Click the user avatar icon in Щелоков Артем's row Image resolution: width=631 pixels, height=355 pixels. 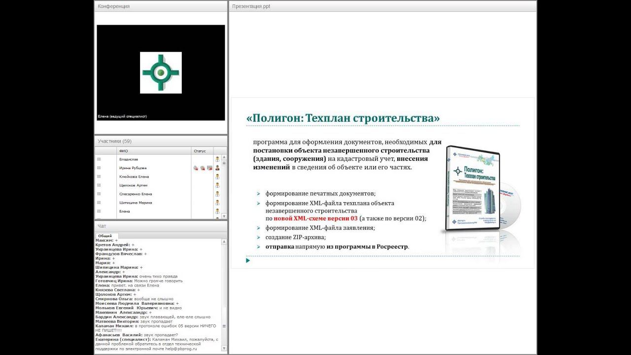217,185
